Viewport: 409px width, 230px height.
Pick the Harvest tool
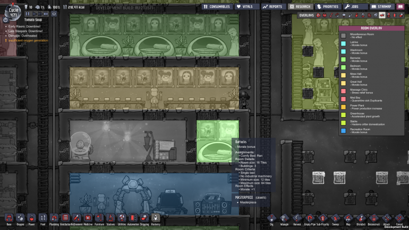pyautogui.click(x=298, y=218)
